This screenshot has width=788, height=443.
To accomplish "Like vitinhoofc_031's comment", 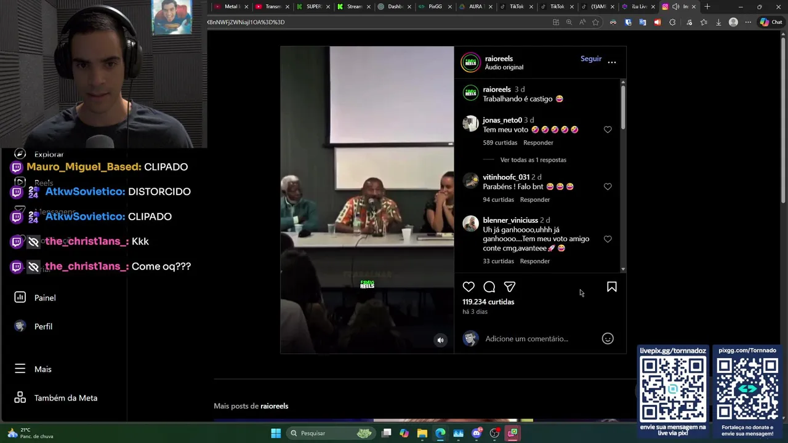I will click(x=608, y=186).
